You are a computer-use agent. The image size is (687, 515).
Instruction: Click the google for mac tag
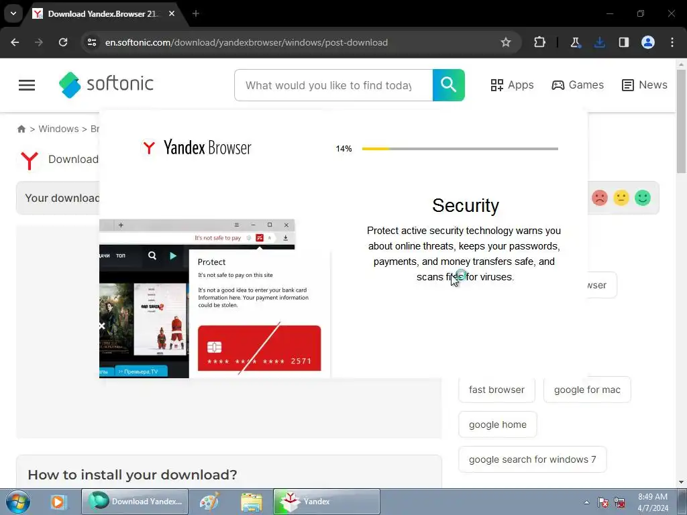587,390
